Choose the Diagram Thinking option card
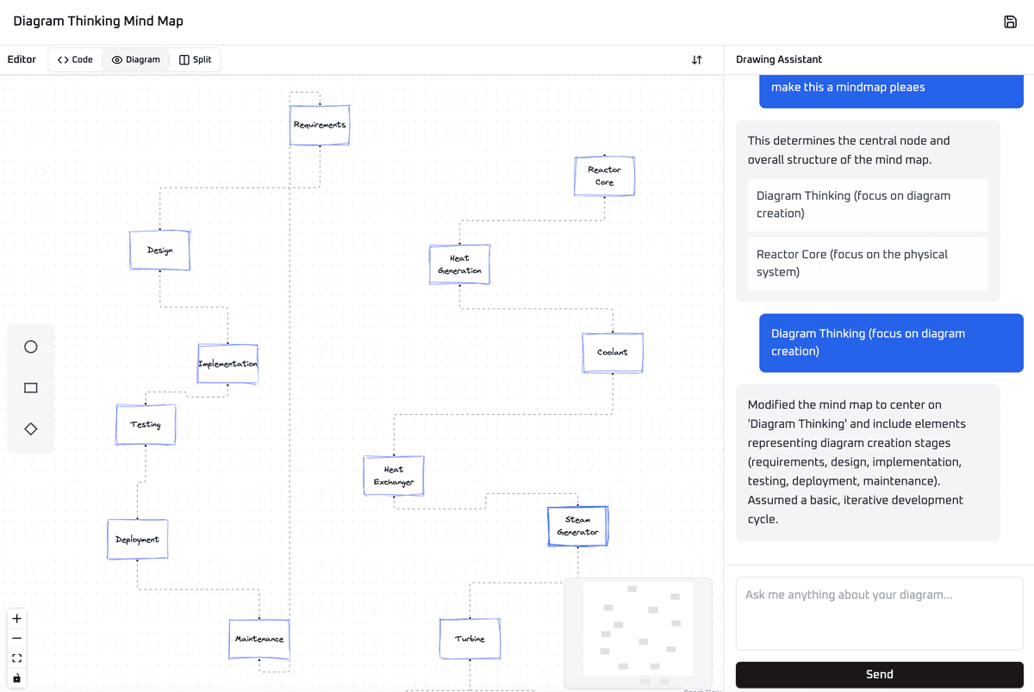Screen dimensions: 1034x692 click(868, 205)
